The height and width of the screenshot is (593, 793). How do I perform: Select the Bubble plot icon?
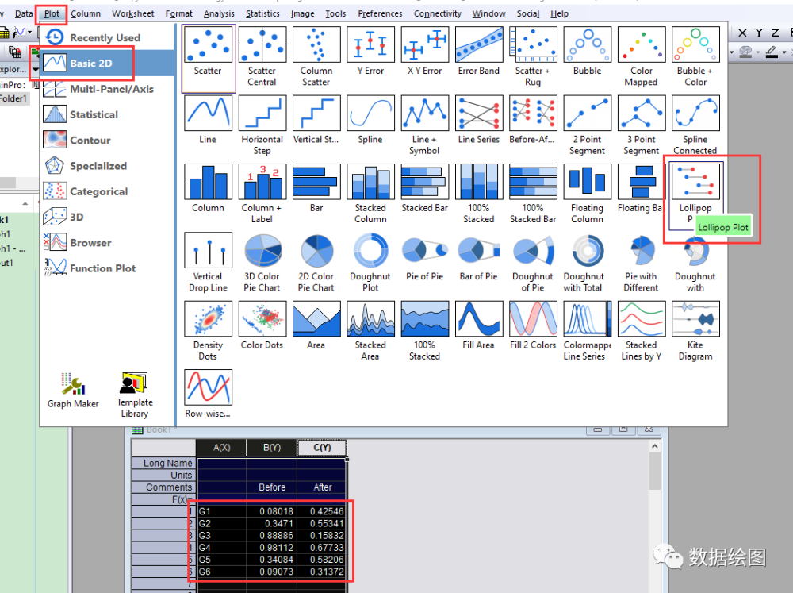click(x=587, y=44)
